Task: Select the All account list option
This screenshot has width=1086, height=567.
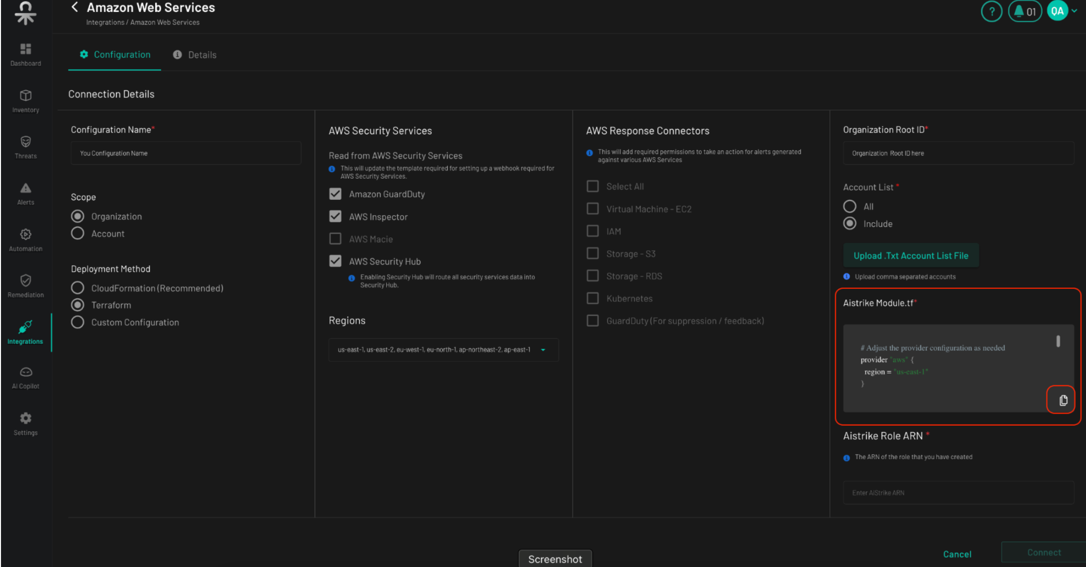Action: (850, 206)
